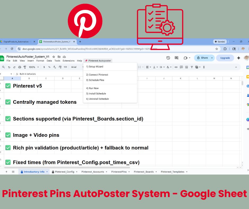Collapse the toolbar with chevron
Screen dimensions: 249x209
236,67
